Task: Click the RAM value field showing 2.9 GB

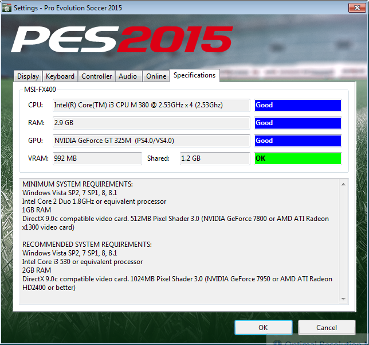Action: pyautogui.click(x=151, y=123)
